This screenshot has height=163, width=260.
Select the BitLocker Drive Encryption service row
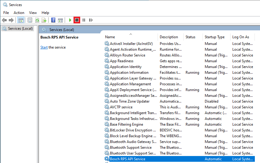(131, 130)
